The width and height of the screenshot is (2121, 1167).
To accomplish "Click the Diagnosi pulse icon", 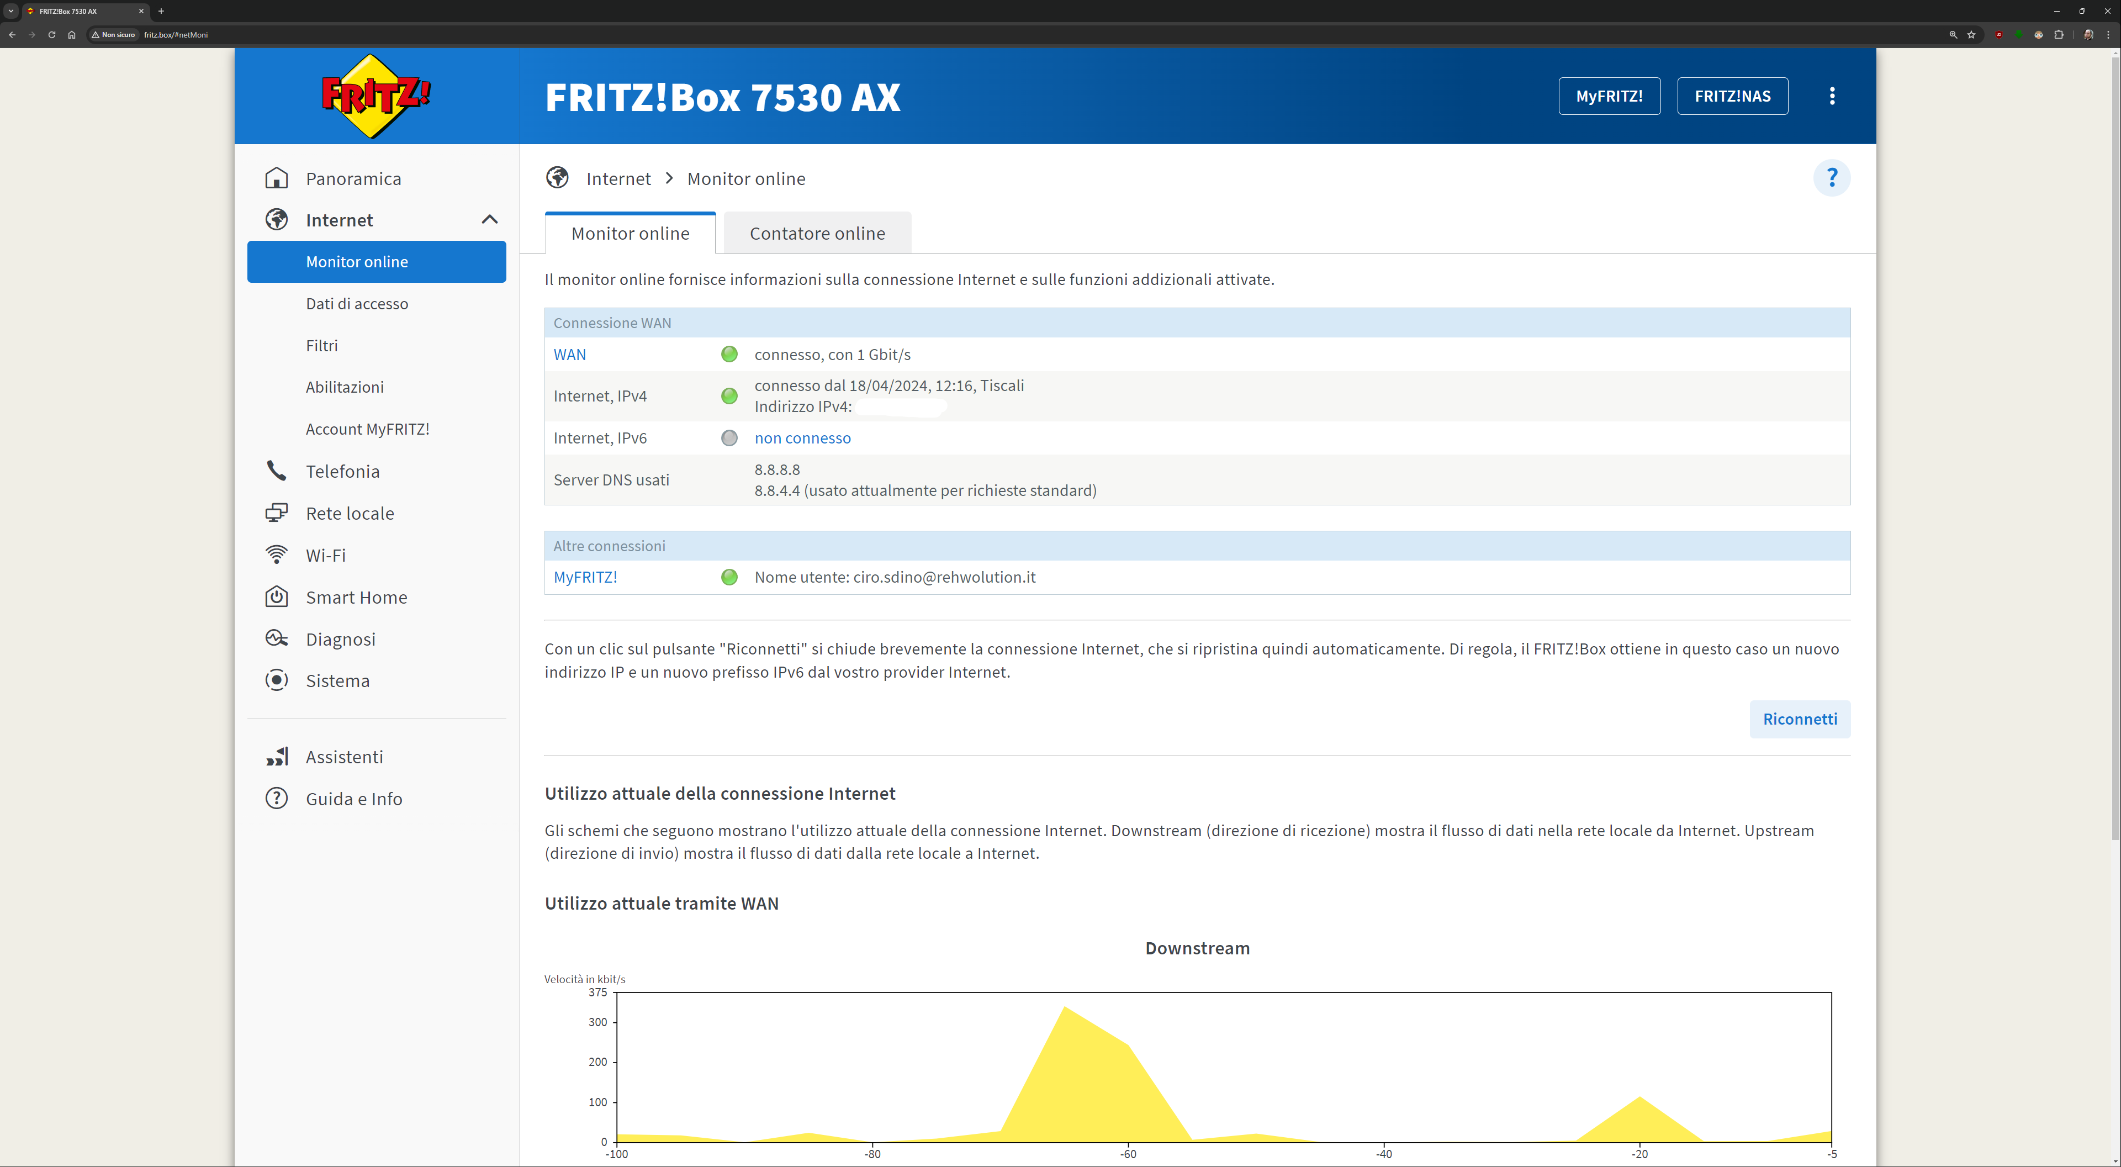I will tap(277, 639).
